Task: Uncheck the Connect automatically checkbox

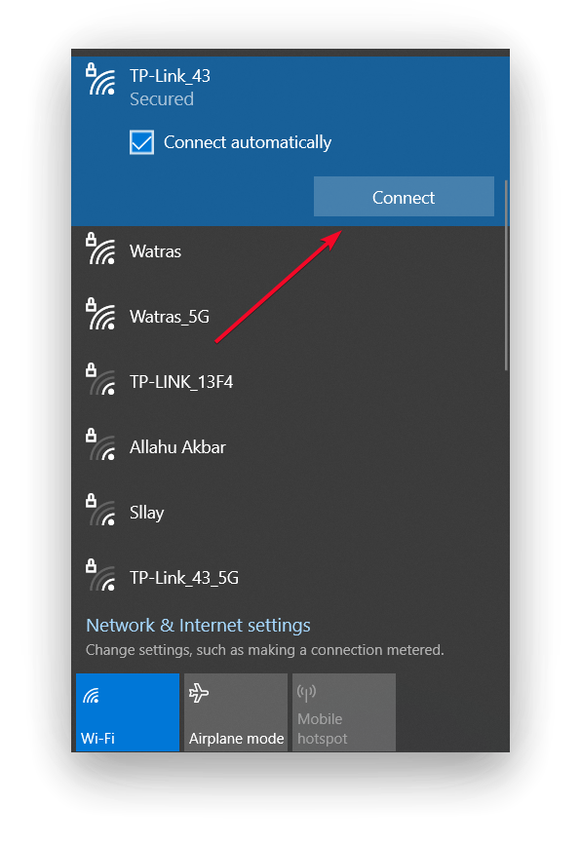Action: pos(142,142)
